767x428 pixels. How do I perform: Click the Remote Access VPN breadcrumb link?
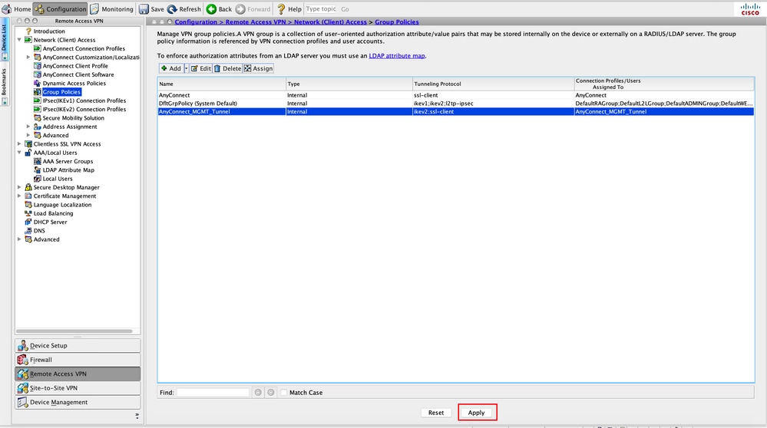point(256,22)
